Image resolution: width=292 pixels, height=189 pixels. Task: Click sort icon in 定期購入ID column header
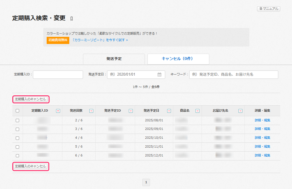58,111
